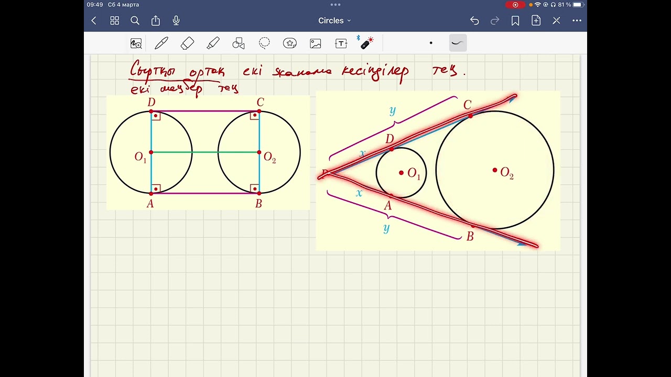Tap the battery status icon

578,5
